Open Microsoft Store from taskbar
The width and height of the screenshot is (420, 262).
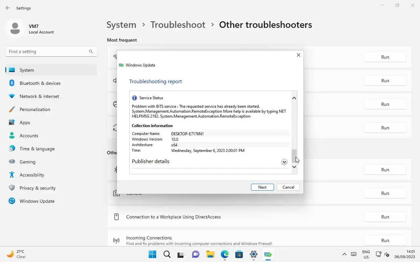click(x=239, y=254)
